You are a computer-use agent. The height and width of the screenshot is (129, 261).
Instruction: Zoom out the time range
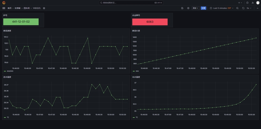(238, 8)
